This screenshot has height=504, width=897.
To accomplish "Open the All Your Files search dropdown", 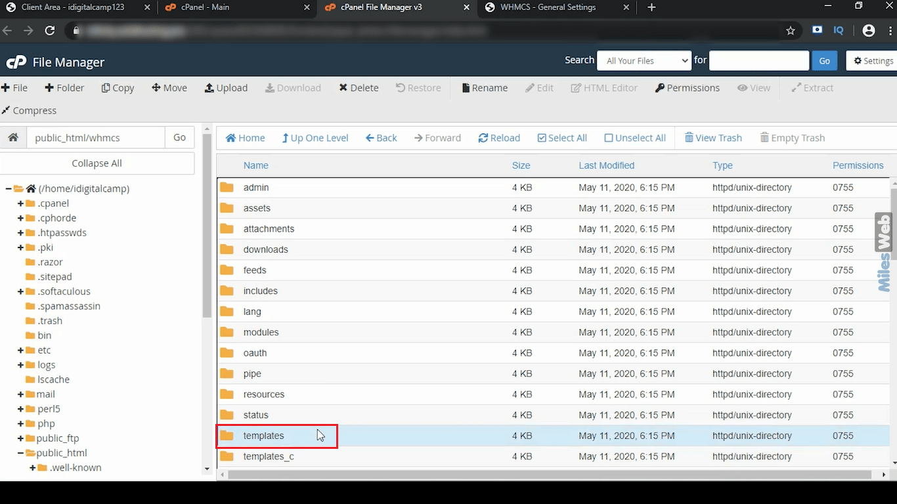I will (x=644, y=60).
